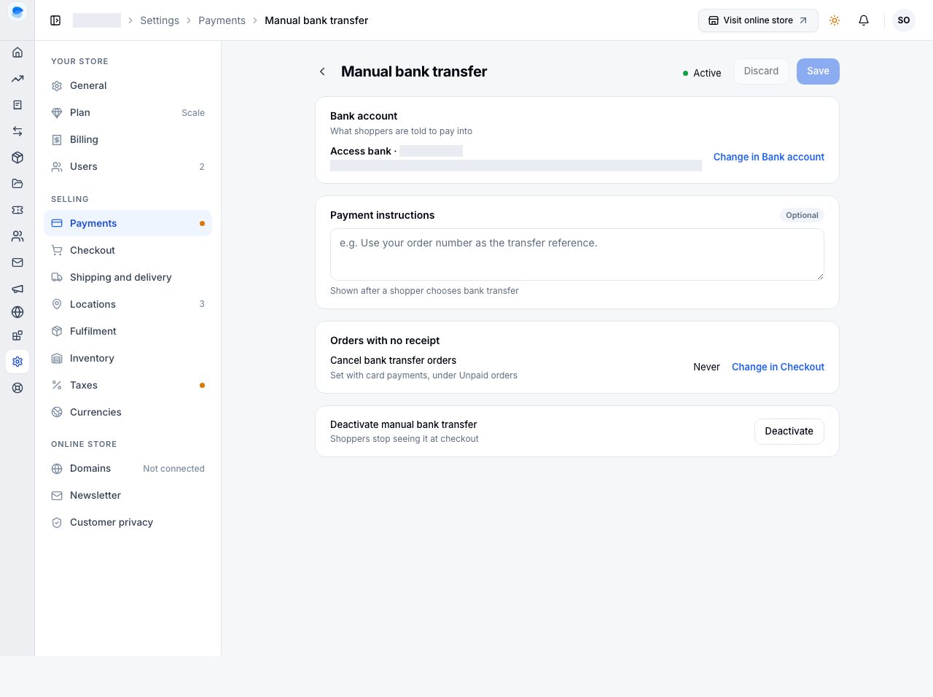Open the Home icon in left rail

[17, 52]
